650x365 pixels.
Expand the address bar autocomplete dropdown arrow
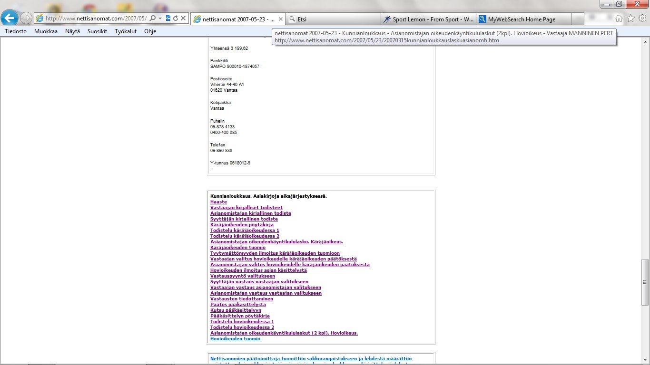(x=160, y=18)
